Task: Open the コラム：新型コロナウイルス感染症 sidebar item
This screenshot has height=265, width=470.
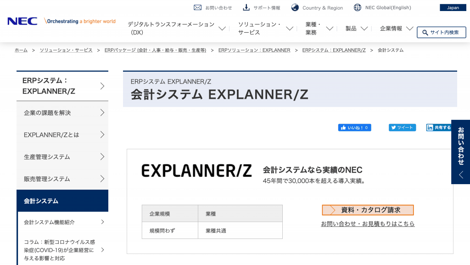Action: pos(63,250)
